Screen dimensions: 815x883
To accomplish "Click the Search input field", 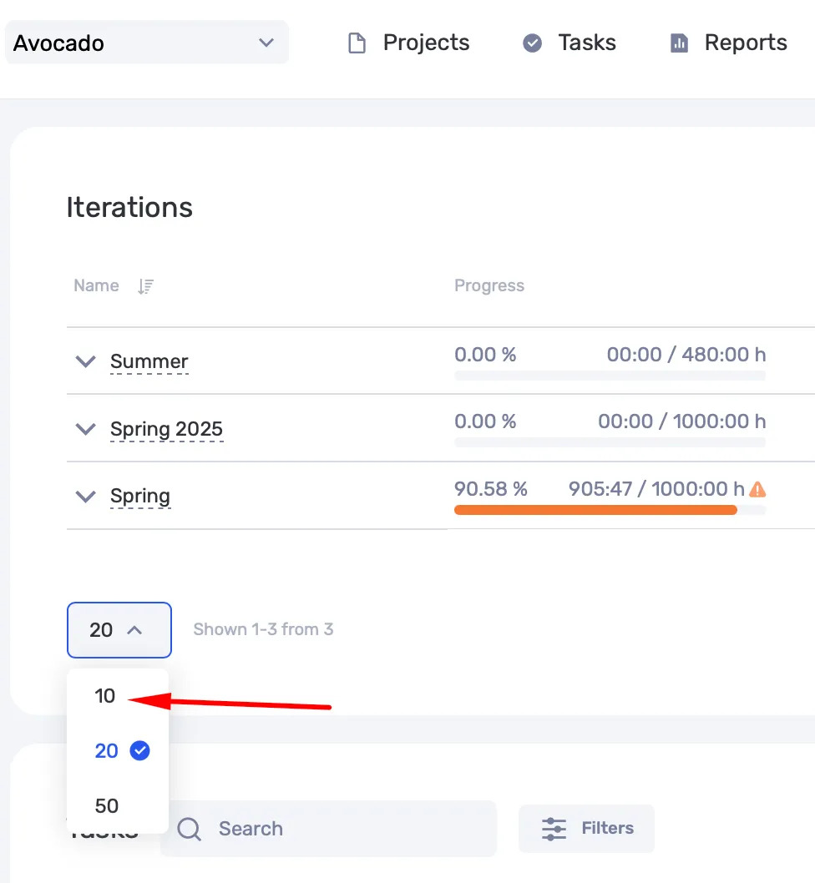I will [329, 829].
